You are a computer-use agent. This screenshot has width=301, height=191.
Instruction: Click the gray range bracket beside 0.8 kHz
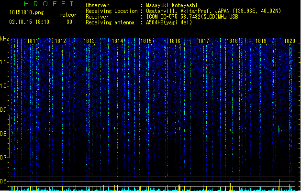coord(9,137)
